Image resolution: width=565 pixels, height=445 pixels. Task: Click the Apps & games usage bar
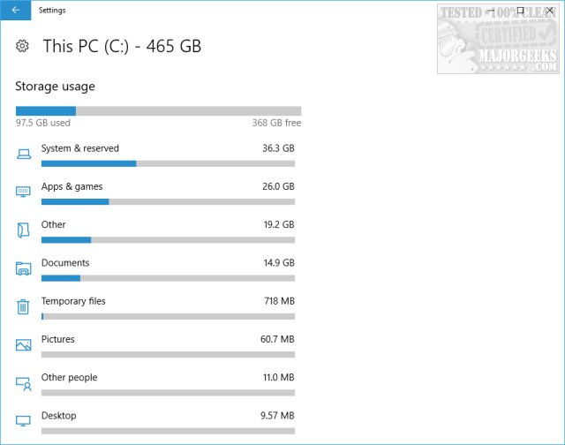pyautogui.click(x=168, y=201)
